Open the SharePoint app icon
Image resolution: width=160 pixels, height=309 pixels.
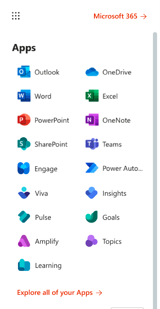pyautogui.click(x=24, y=144)
